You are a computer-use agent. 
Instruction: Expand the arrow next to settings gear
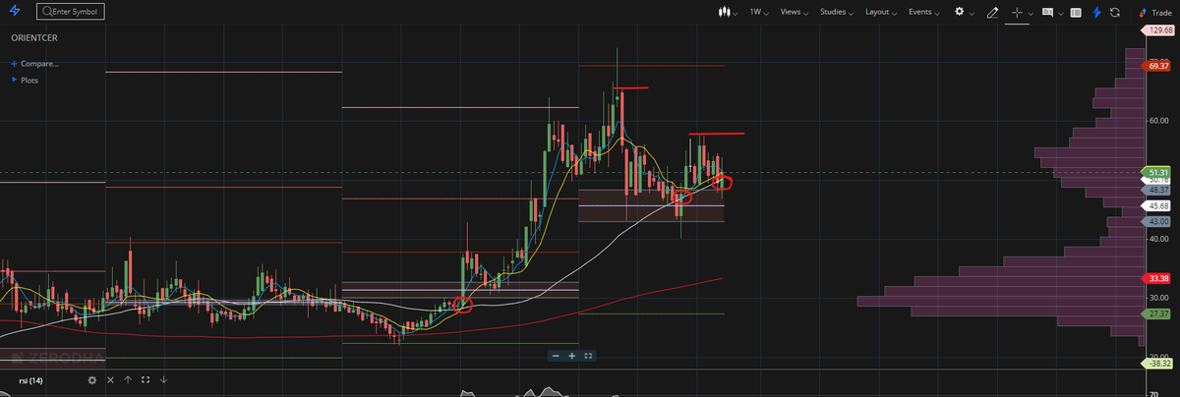972,14
